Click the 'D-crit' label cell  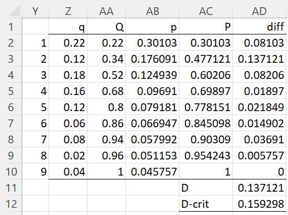206,204
